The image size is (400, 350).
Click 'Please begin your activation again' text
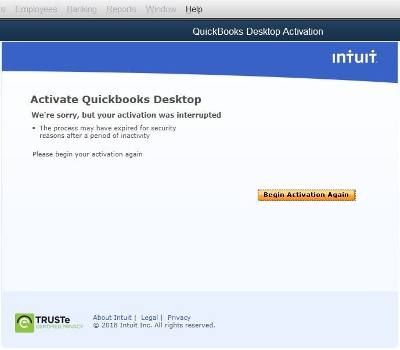(87, 154)
